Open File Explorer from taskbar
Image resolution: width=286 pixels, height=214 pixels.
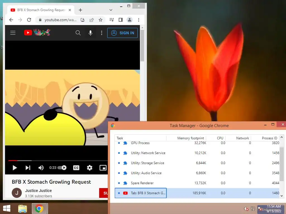point(23,208)
